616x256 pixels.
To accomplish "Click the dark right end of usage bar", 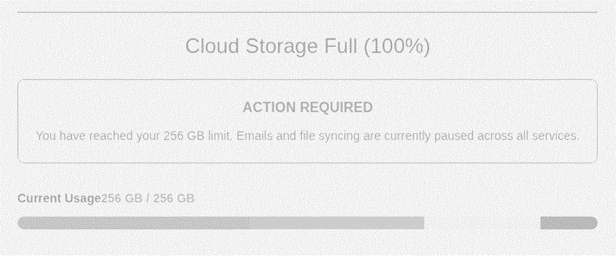I will [568, 223].
